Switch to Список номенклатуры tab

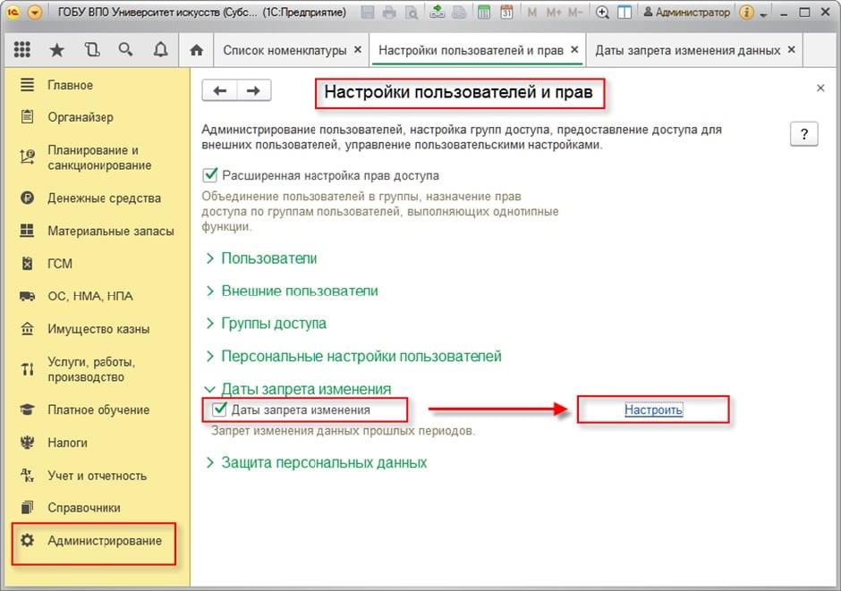coord(284,50)
